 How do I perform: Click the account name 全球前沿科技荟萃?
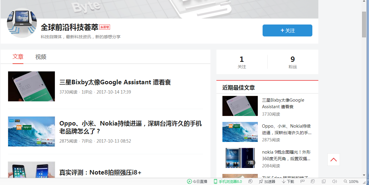click(x=70, y=27)
